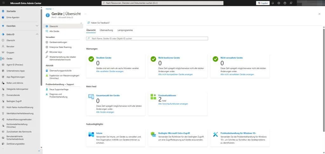Click the left navigation vertical scrollbar
325x154 pixels.
coord(41,48)
